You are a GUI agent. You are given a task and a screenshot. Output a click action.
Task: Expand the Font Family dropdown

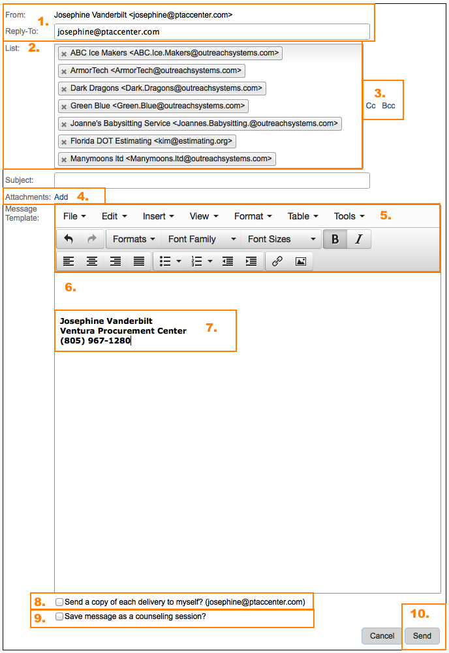(x=202, y=239)
